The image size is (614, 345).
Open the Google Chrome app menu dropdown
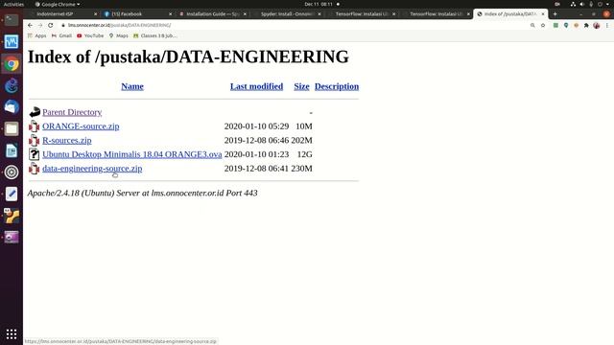click(x=58, y=4)
